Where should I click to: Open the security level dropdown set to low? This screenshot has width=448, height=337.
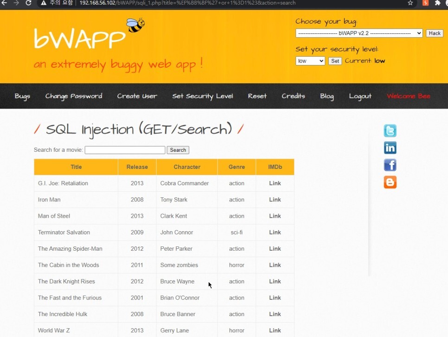310,61
